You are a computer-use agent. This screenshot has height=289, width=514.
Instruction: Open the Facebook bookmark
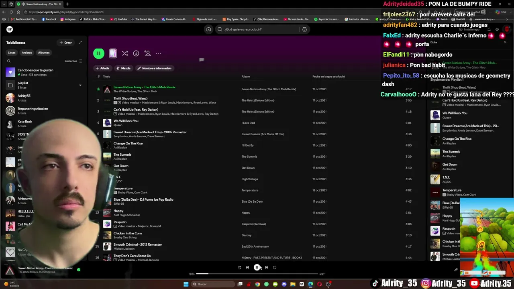click(x=49, y=19)
